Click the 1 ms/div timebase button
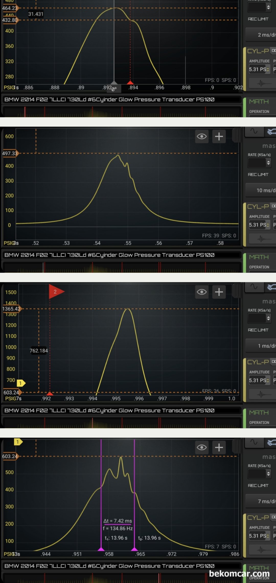The width and height of the screenshot is (276, 583). (x=261, y=346)
